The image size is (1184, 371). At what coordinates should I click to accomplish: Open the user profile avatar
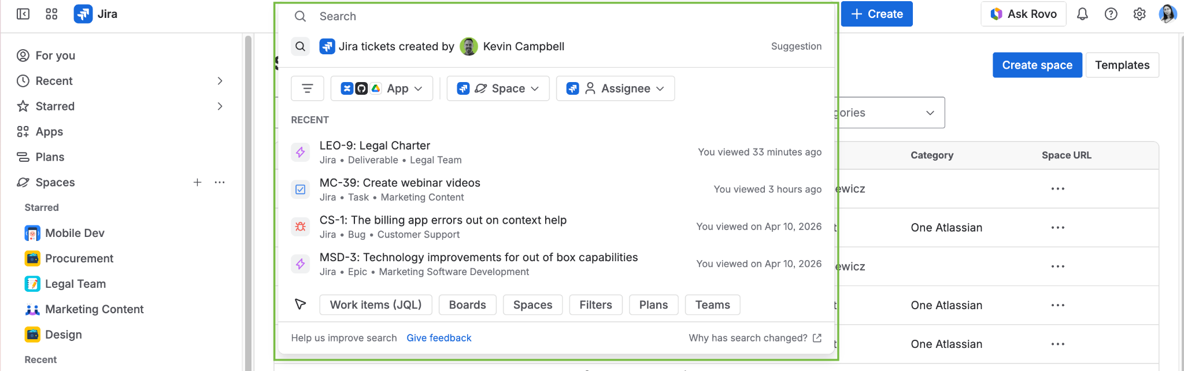(1167, 14)
